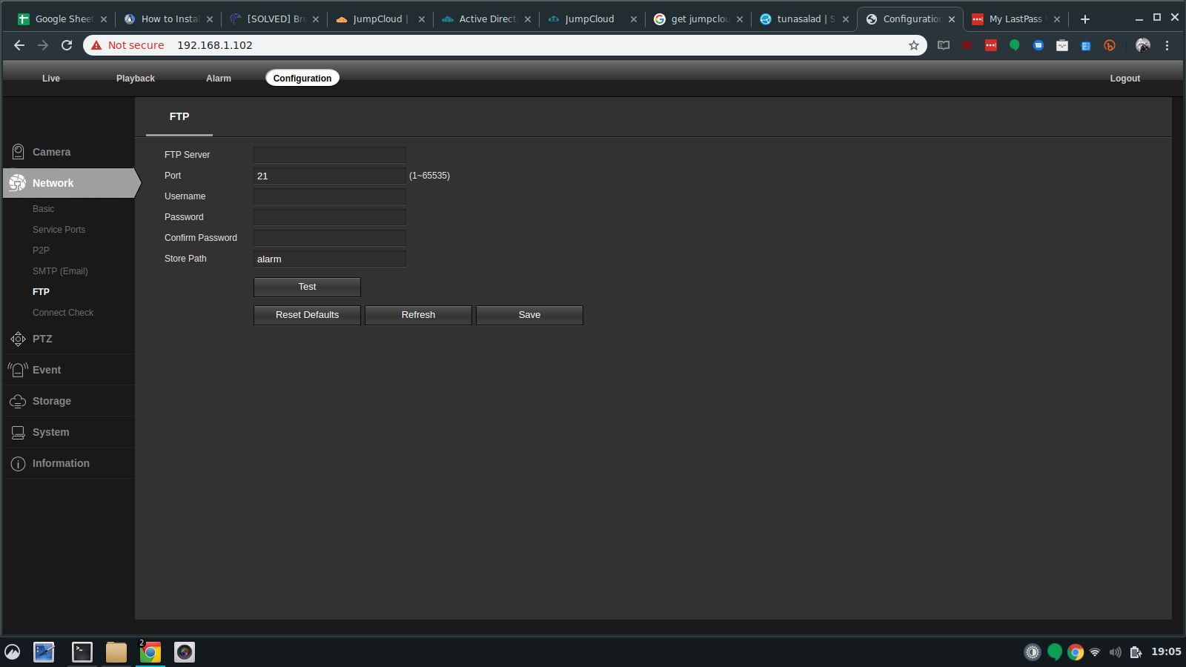Click the Camera icon in sidebar
Image resolution: width=1186 pixels, height=667 pixels.
click(x=18, y=152)
